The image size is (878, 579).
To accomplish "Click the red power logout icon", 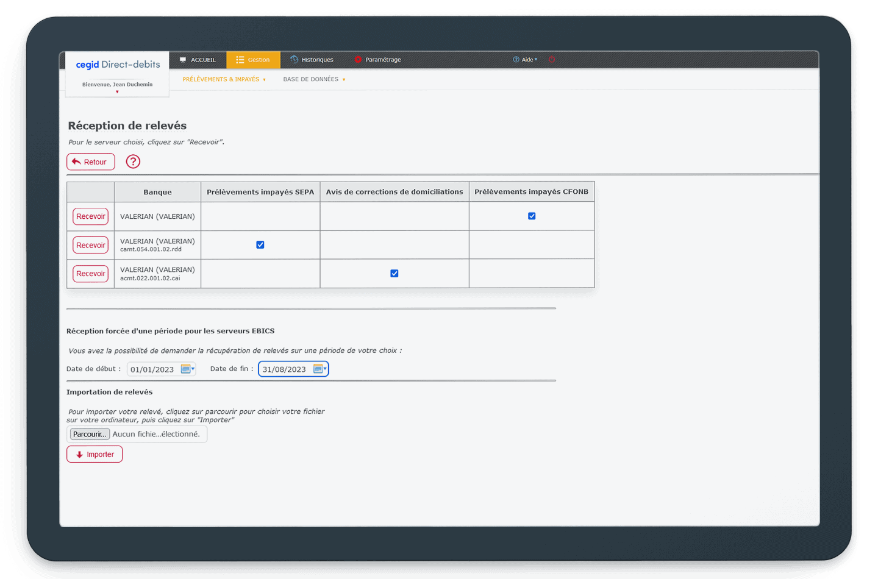I will 552,60.
